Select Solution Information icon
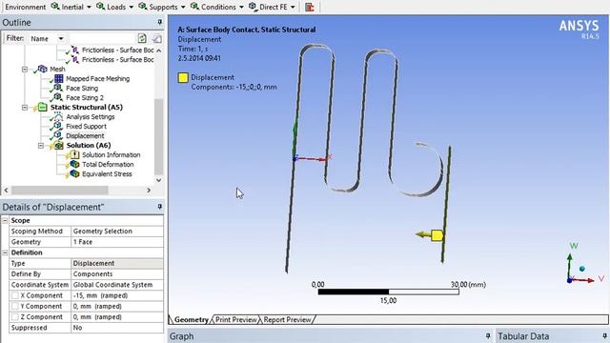The image size is (610, 343). (74, 154)
